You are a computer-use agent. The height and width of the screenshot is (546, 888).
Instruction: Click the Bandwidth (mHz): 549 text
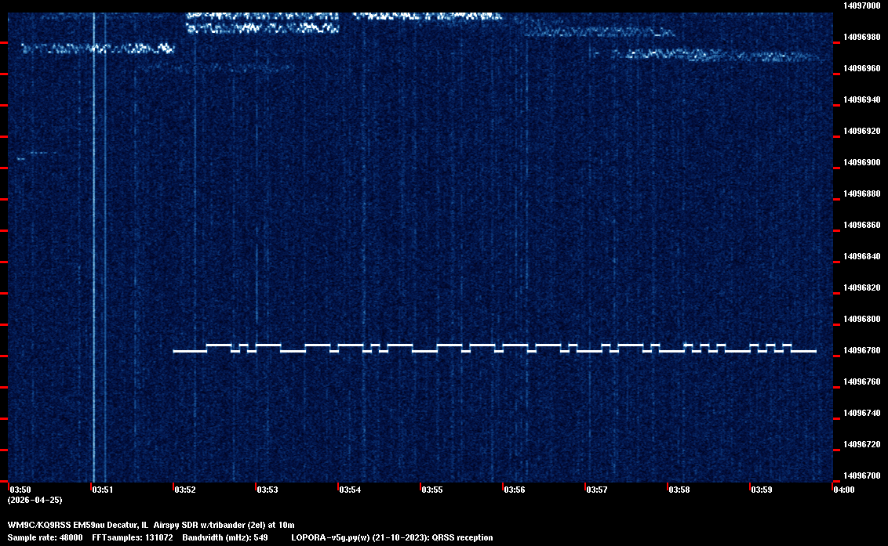(x=225, y=537)
